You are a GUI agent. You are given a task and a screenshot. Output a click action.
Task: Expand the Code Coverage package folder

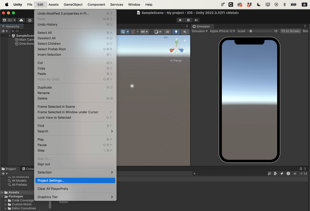click(x=6, y=200)
